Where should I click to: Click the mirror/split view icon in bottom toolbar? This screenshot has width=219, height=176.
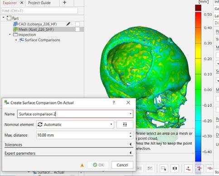pyautogui.click(x=175, y=168)
